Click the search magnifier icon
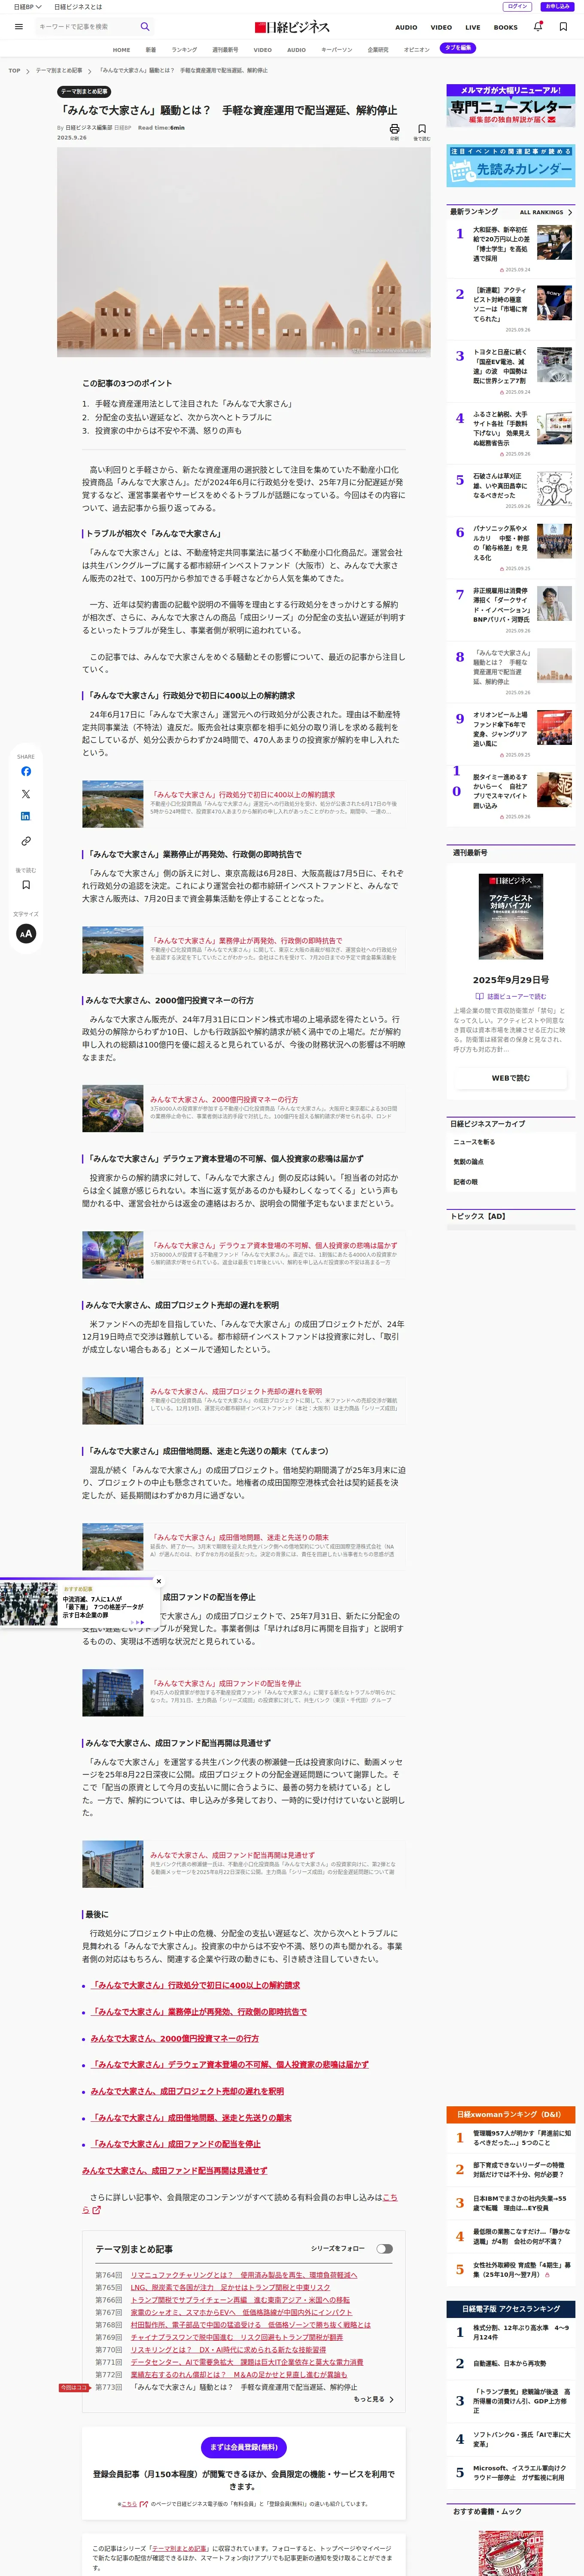 [x=145, y=27]
